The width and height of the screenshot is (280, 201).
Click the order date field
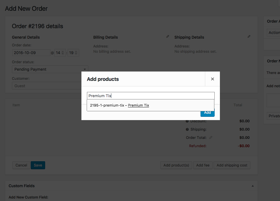pos(31,53)
